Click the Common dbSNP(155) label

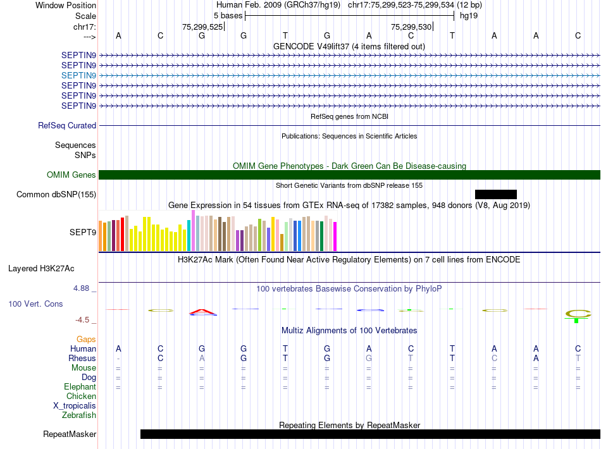pyautogui.click(x=56, y=194)
